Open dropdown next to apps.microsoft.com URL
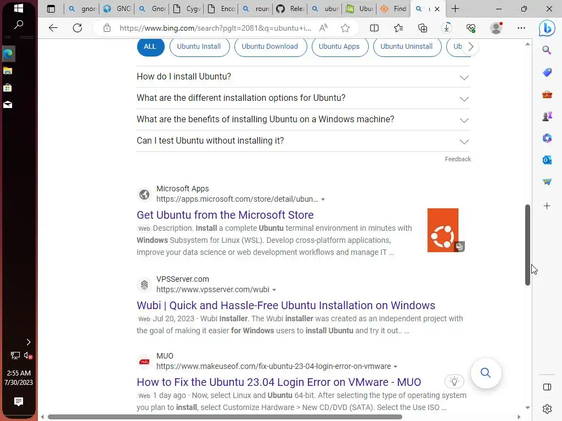562x421 pixels. click(x=323, y=200)
